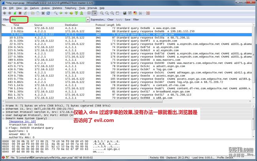Open preferences wrench icon
Viewport: 257px width, 161px height.
click(x=140, y=13)
